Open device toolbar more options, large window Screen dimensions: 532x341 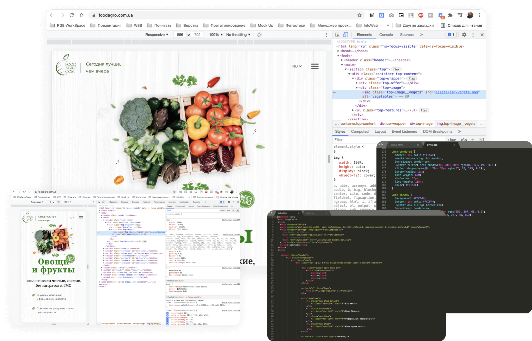(326, 35)
